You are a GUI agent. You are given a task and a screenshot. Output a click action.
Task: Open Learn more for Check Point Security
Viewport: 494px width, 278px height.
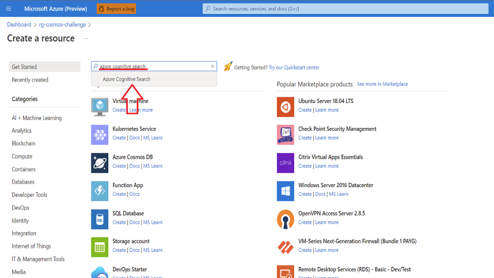pos(327,138)
